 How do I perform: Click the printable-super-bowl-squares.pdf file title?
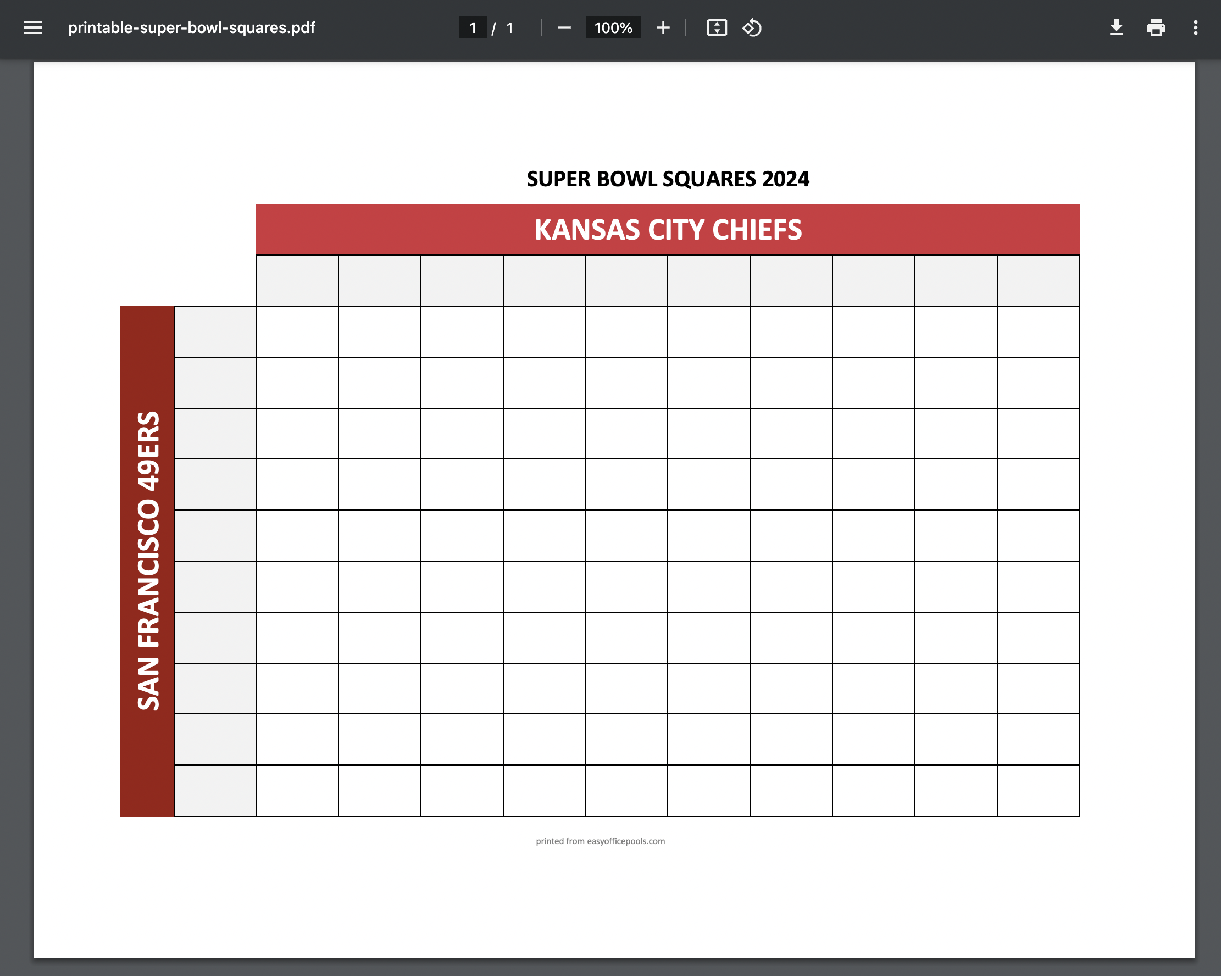[191, 27]
